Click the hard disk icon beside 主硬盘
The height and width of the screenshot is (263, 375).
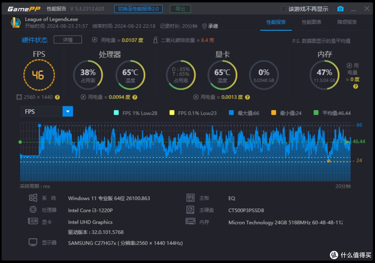[190, 210]
